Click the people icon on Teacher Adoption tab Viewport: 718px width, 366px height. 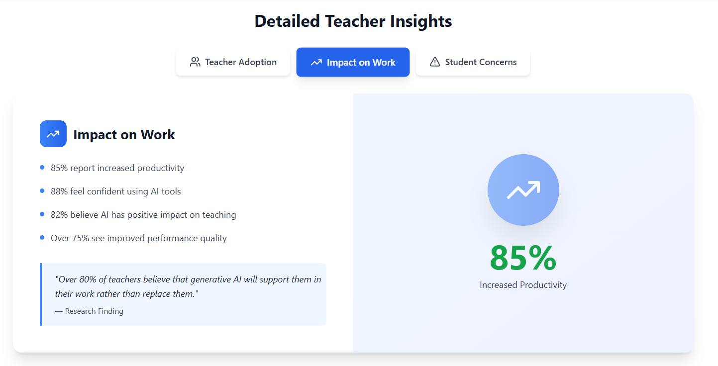[x=195, y=62]
